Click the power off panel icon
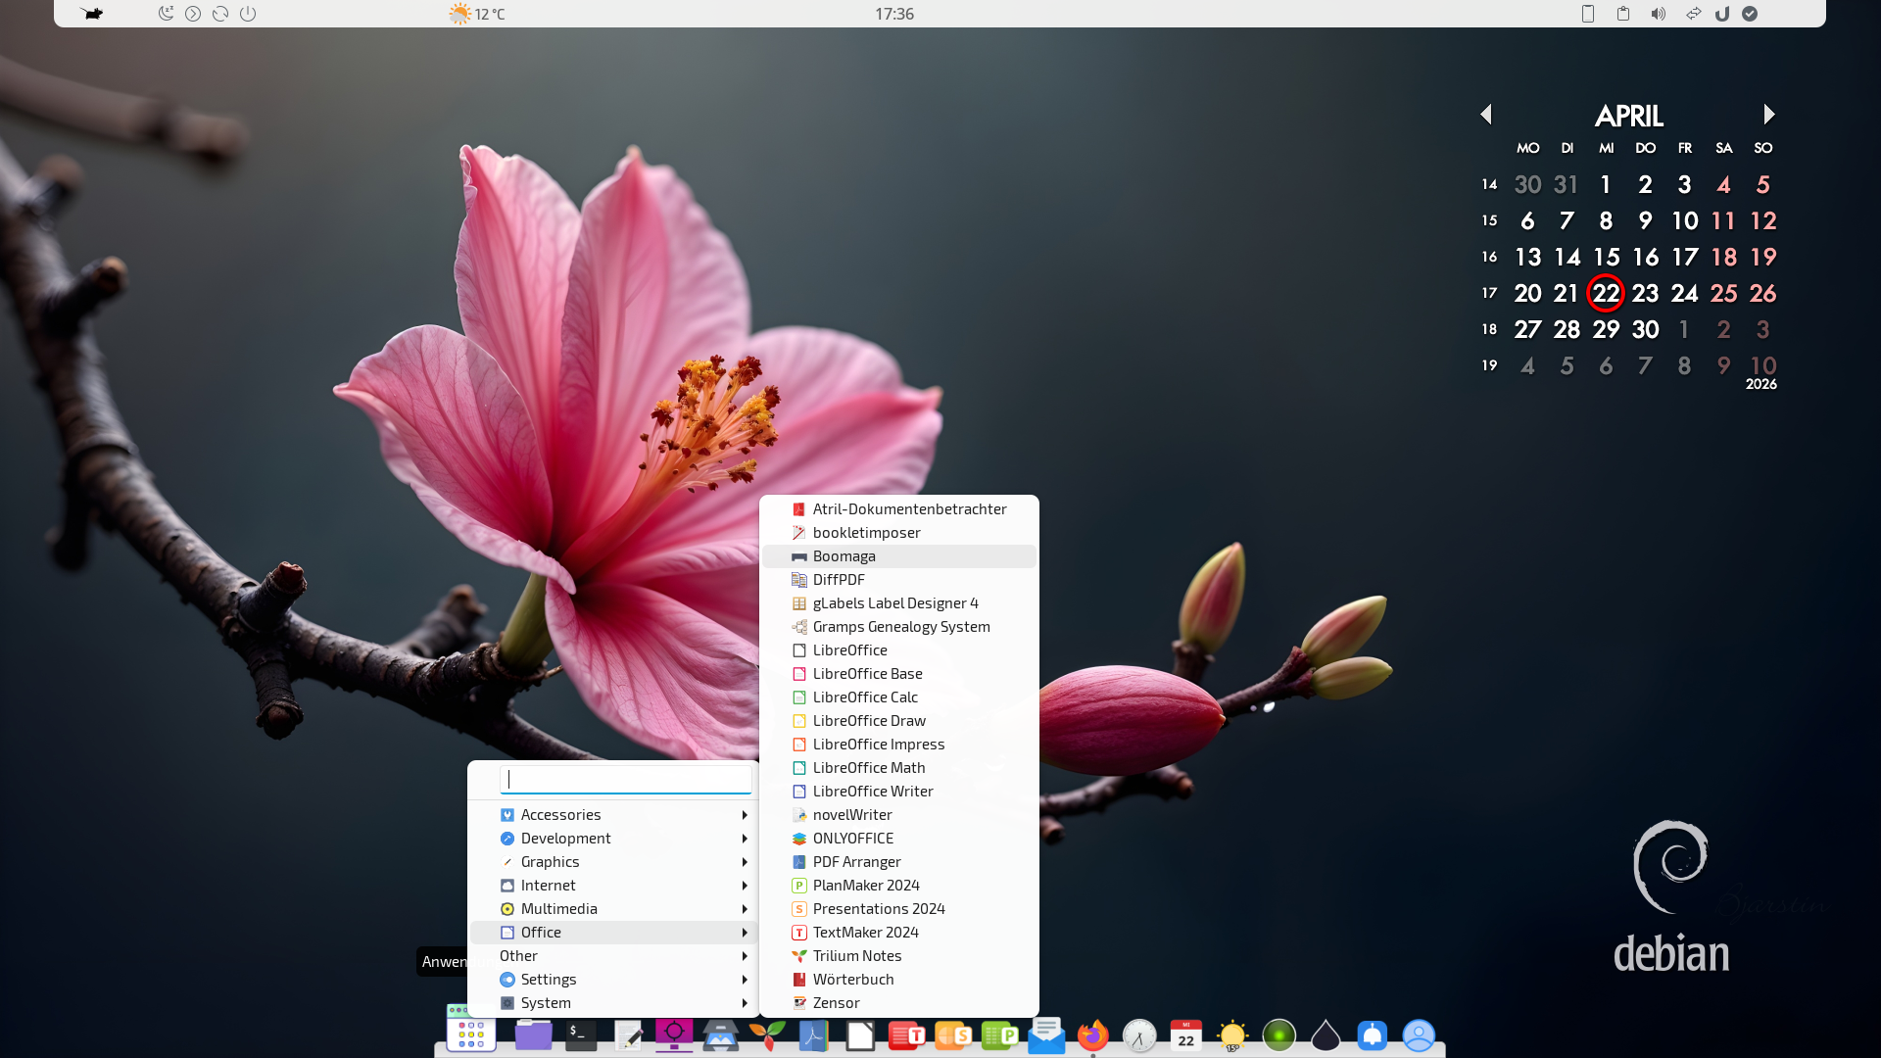 [248, 14]
